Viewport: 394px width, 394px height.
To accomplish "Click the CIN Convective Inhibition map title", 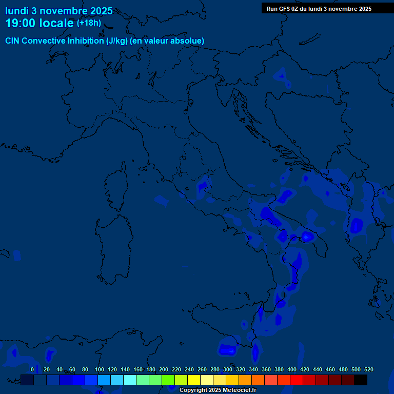I will (x=105, y=41).
